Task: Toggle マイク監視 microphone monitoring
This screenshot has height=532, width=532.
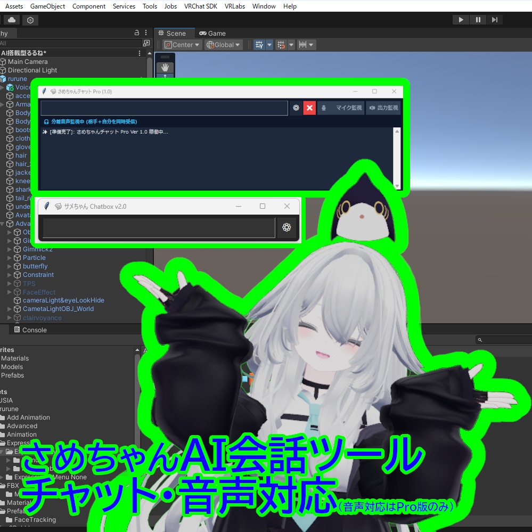Action: click(x=341, y=108)
